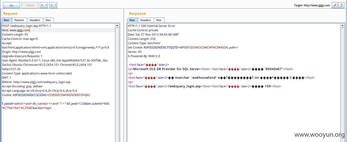Open the forward history dropdown arrow
This screenshot has height=142, width=347.
click(x=56, y=5)
